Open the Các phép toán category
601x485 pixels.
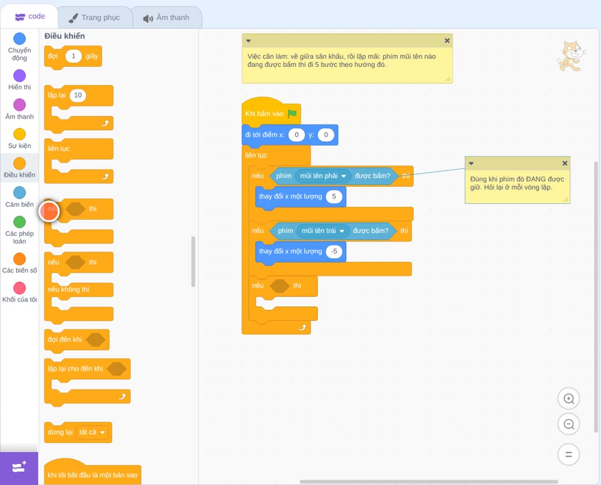20,230
